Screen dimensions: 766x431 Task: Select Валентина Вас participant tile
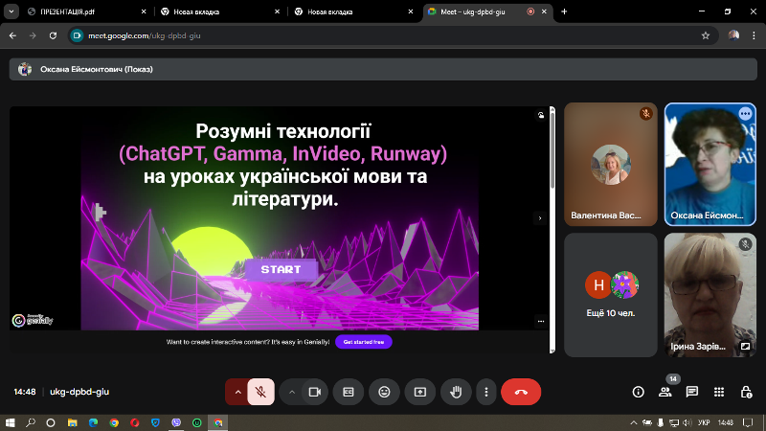pyautogui.click(x=611, y=164)
